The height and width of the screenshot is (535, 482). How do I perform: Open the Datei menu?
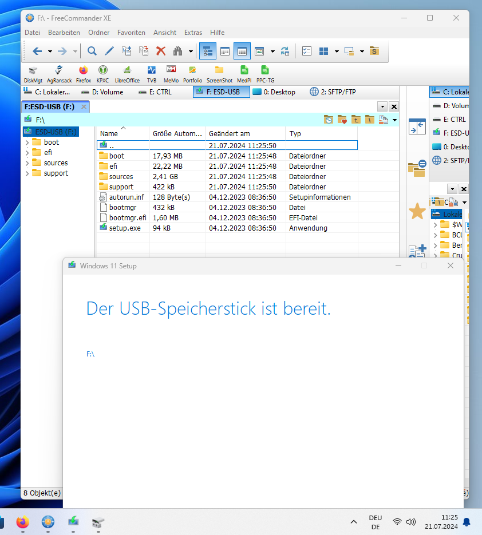[33, 33]
